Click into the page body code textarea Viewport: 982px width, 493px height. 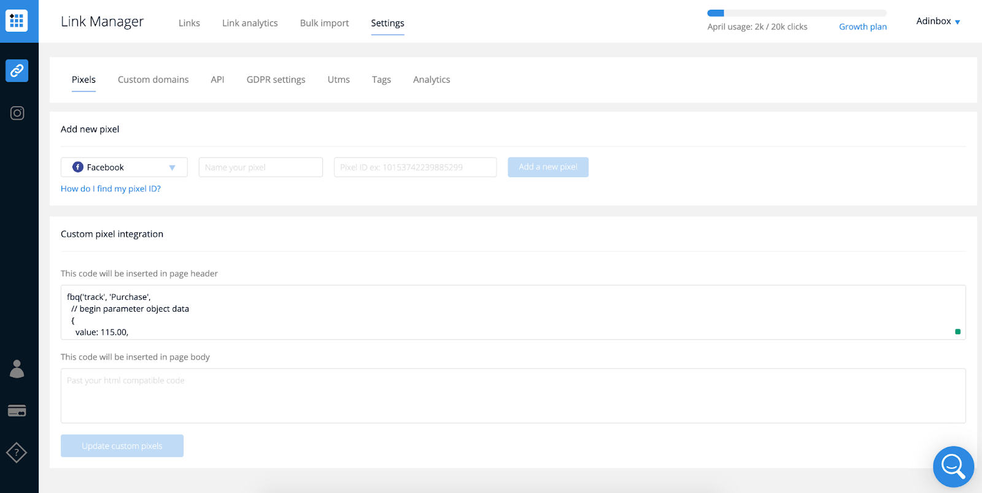tap(513, 396)
